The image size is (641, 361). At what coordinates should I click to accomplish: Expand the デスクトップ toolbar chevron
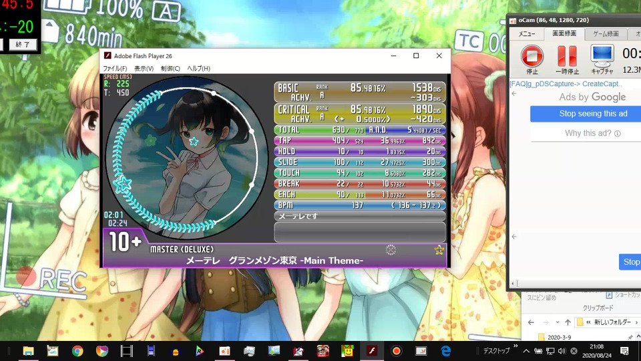515,346
